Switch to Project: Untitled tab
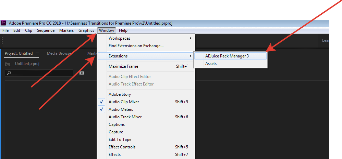This screenshot has width=342, height=159. click(19, 53)
